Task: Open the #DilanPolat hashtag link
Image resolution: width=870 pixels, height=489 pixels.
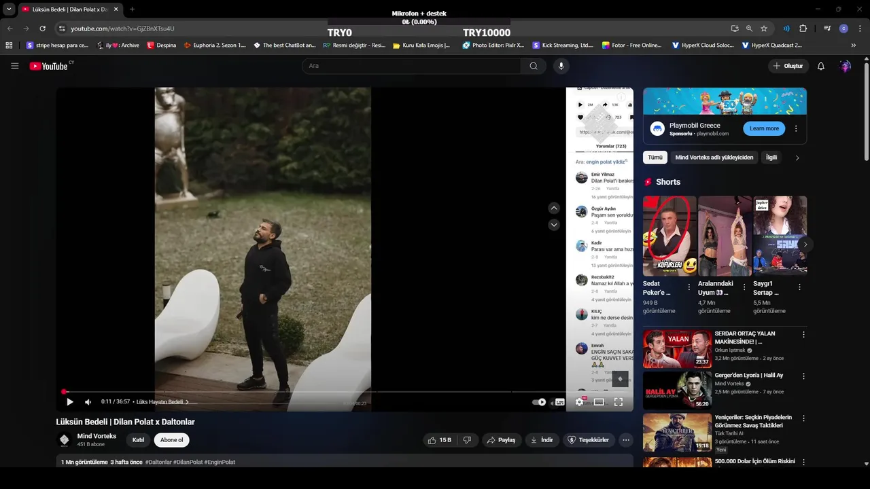Action: click(x=188, y=462)
